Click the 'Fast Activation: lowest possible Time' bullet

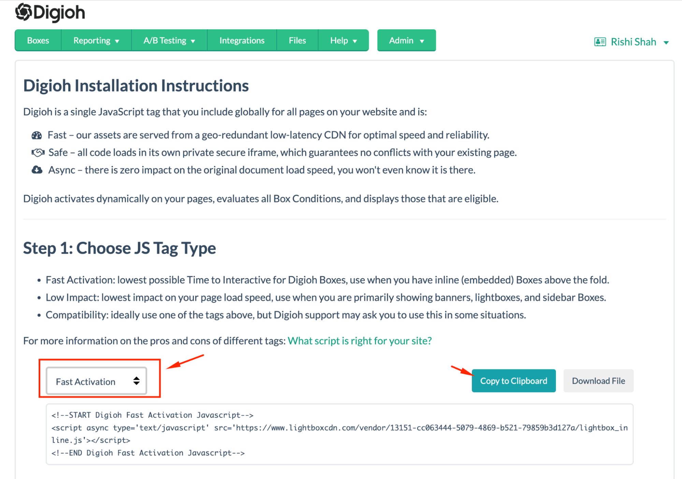[328, 280]
